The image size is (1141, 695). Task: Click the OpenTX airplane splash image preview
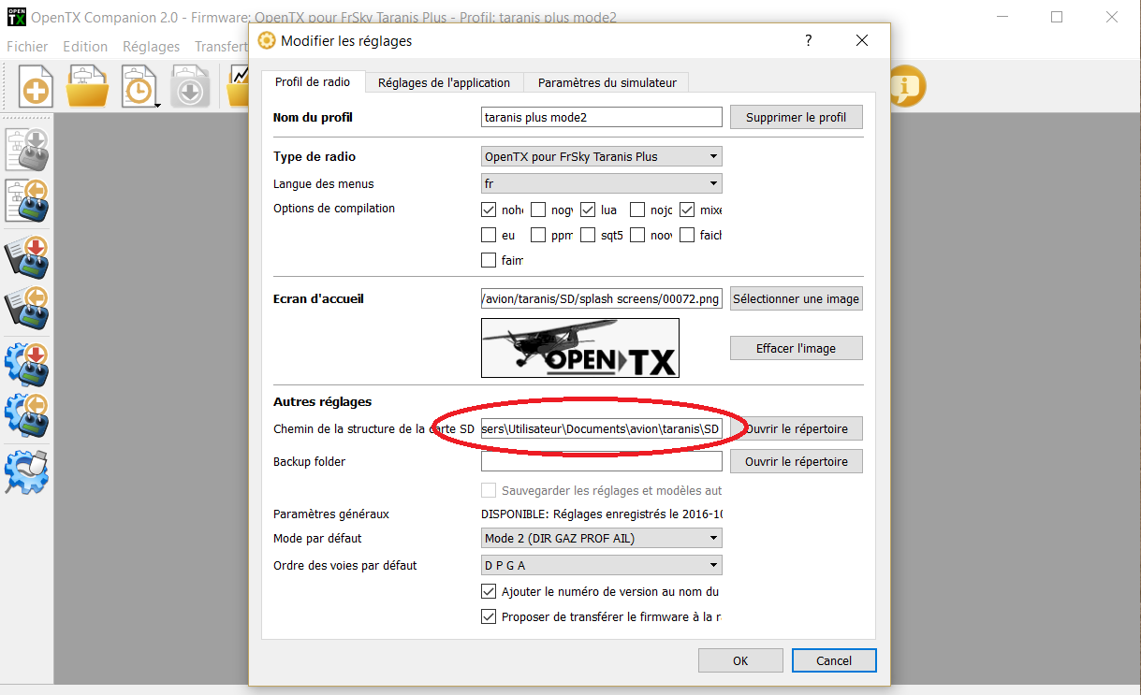pyautogui.click(x=580, y=348)
